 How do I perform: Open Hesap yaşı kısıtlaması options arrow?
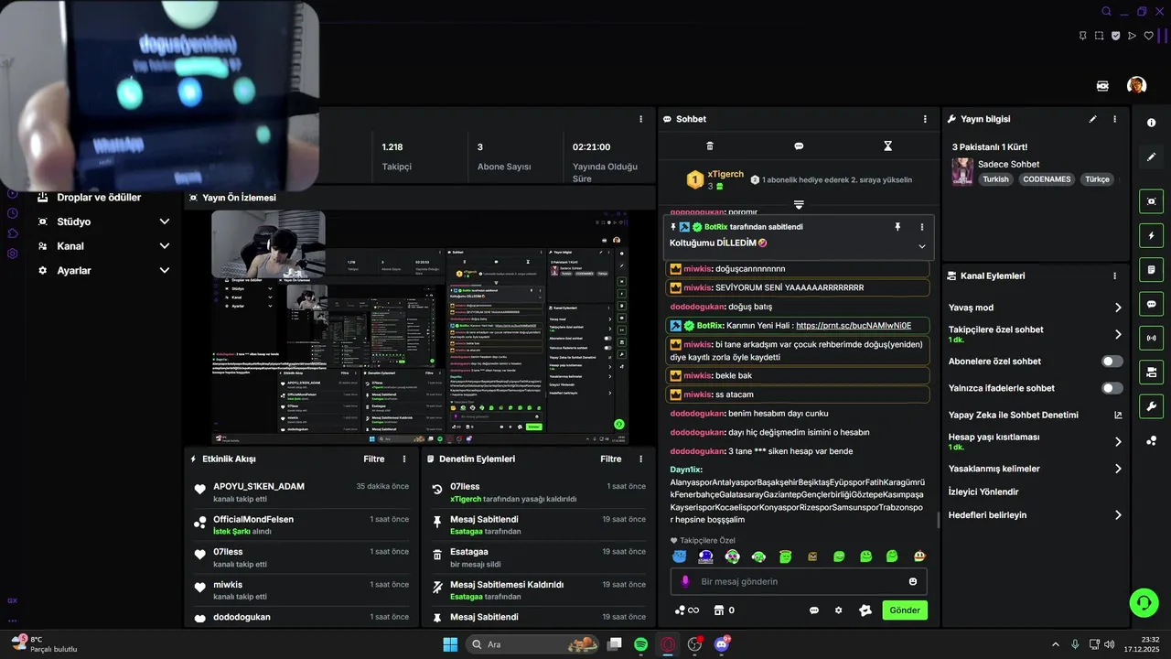tap(1118, 442)
